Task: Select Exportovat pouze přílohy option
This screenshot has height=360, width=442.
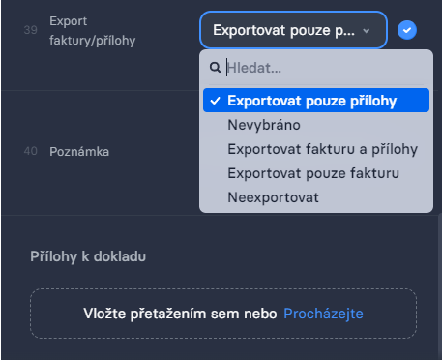Action: tap(316, 101)
